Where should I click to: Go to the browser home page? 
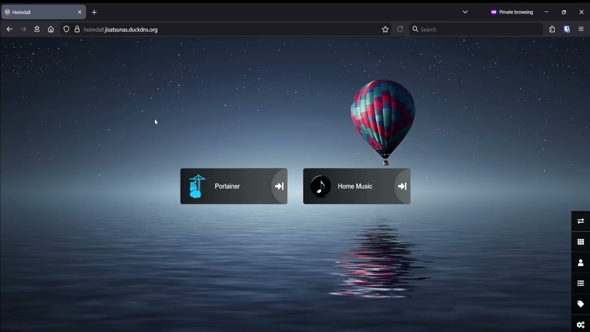51,30
